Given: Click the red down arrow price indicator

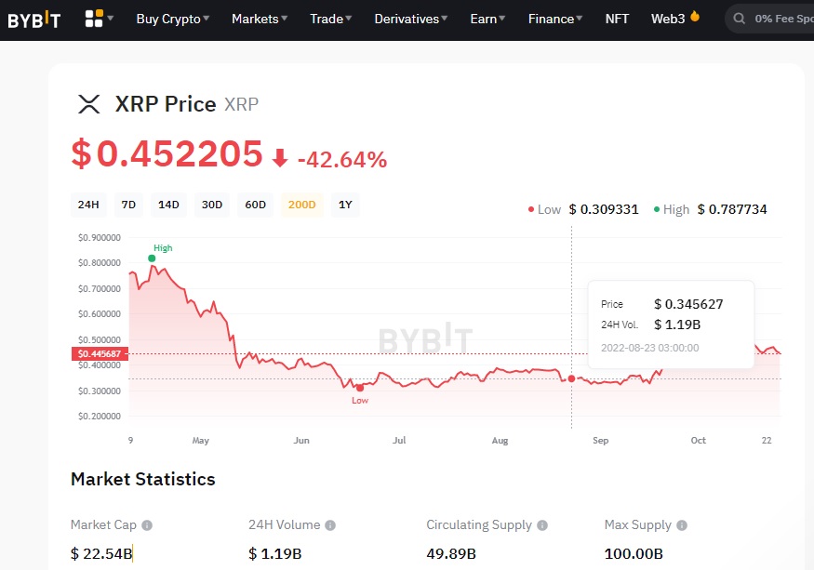Looking at the screenshot, I should click(280, 158).
